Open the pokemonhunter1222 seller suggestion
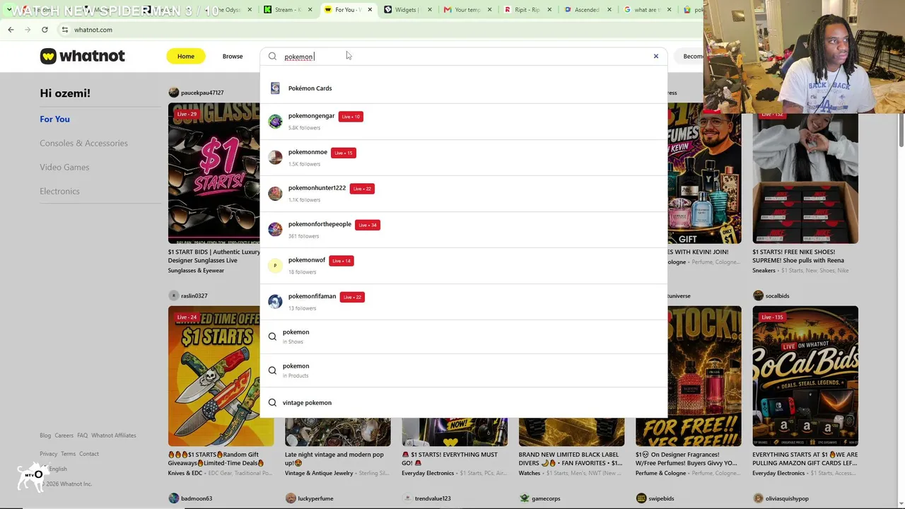Screen dimensions: 905x509 coord(464,194)
